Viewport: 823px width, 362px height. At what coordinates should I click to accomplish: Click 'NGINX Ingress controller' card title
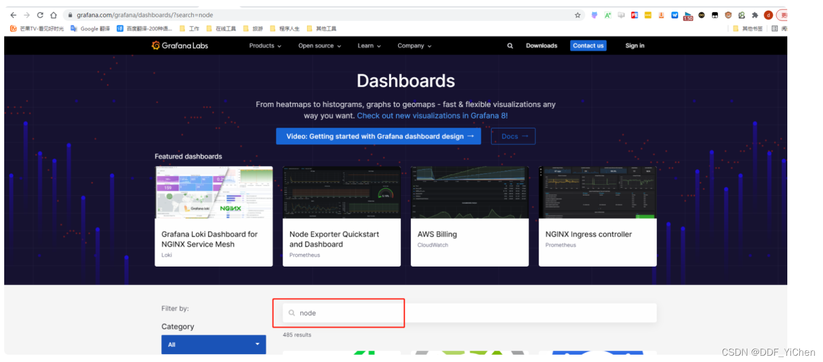[x=588, y=235]
